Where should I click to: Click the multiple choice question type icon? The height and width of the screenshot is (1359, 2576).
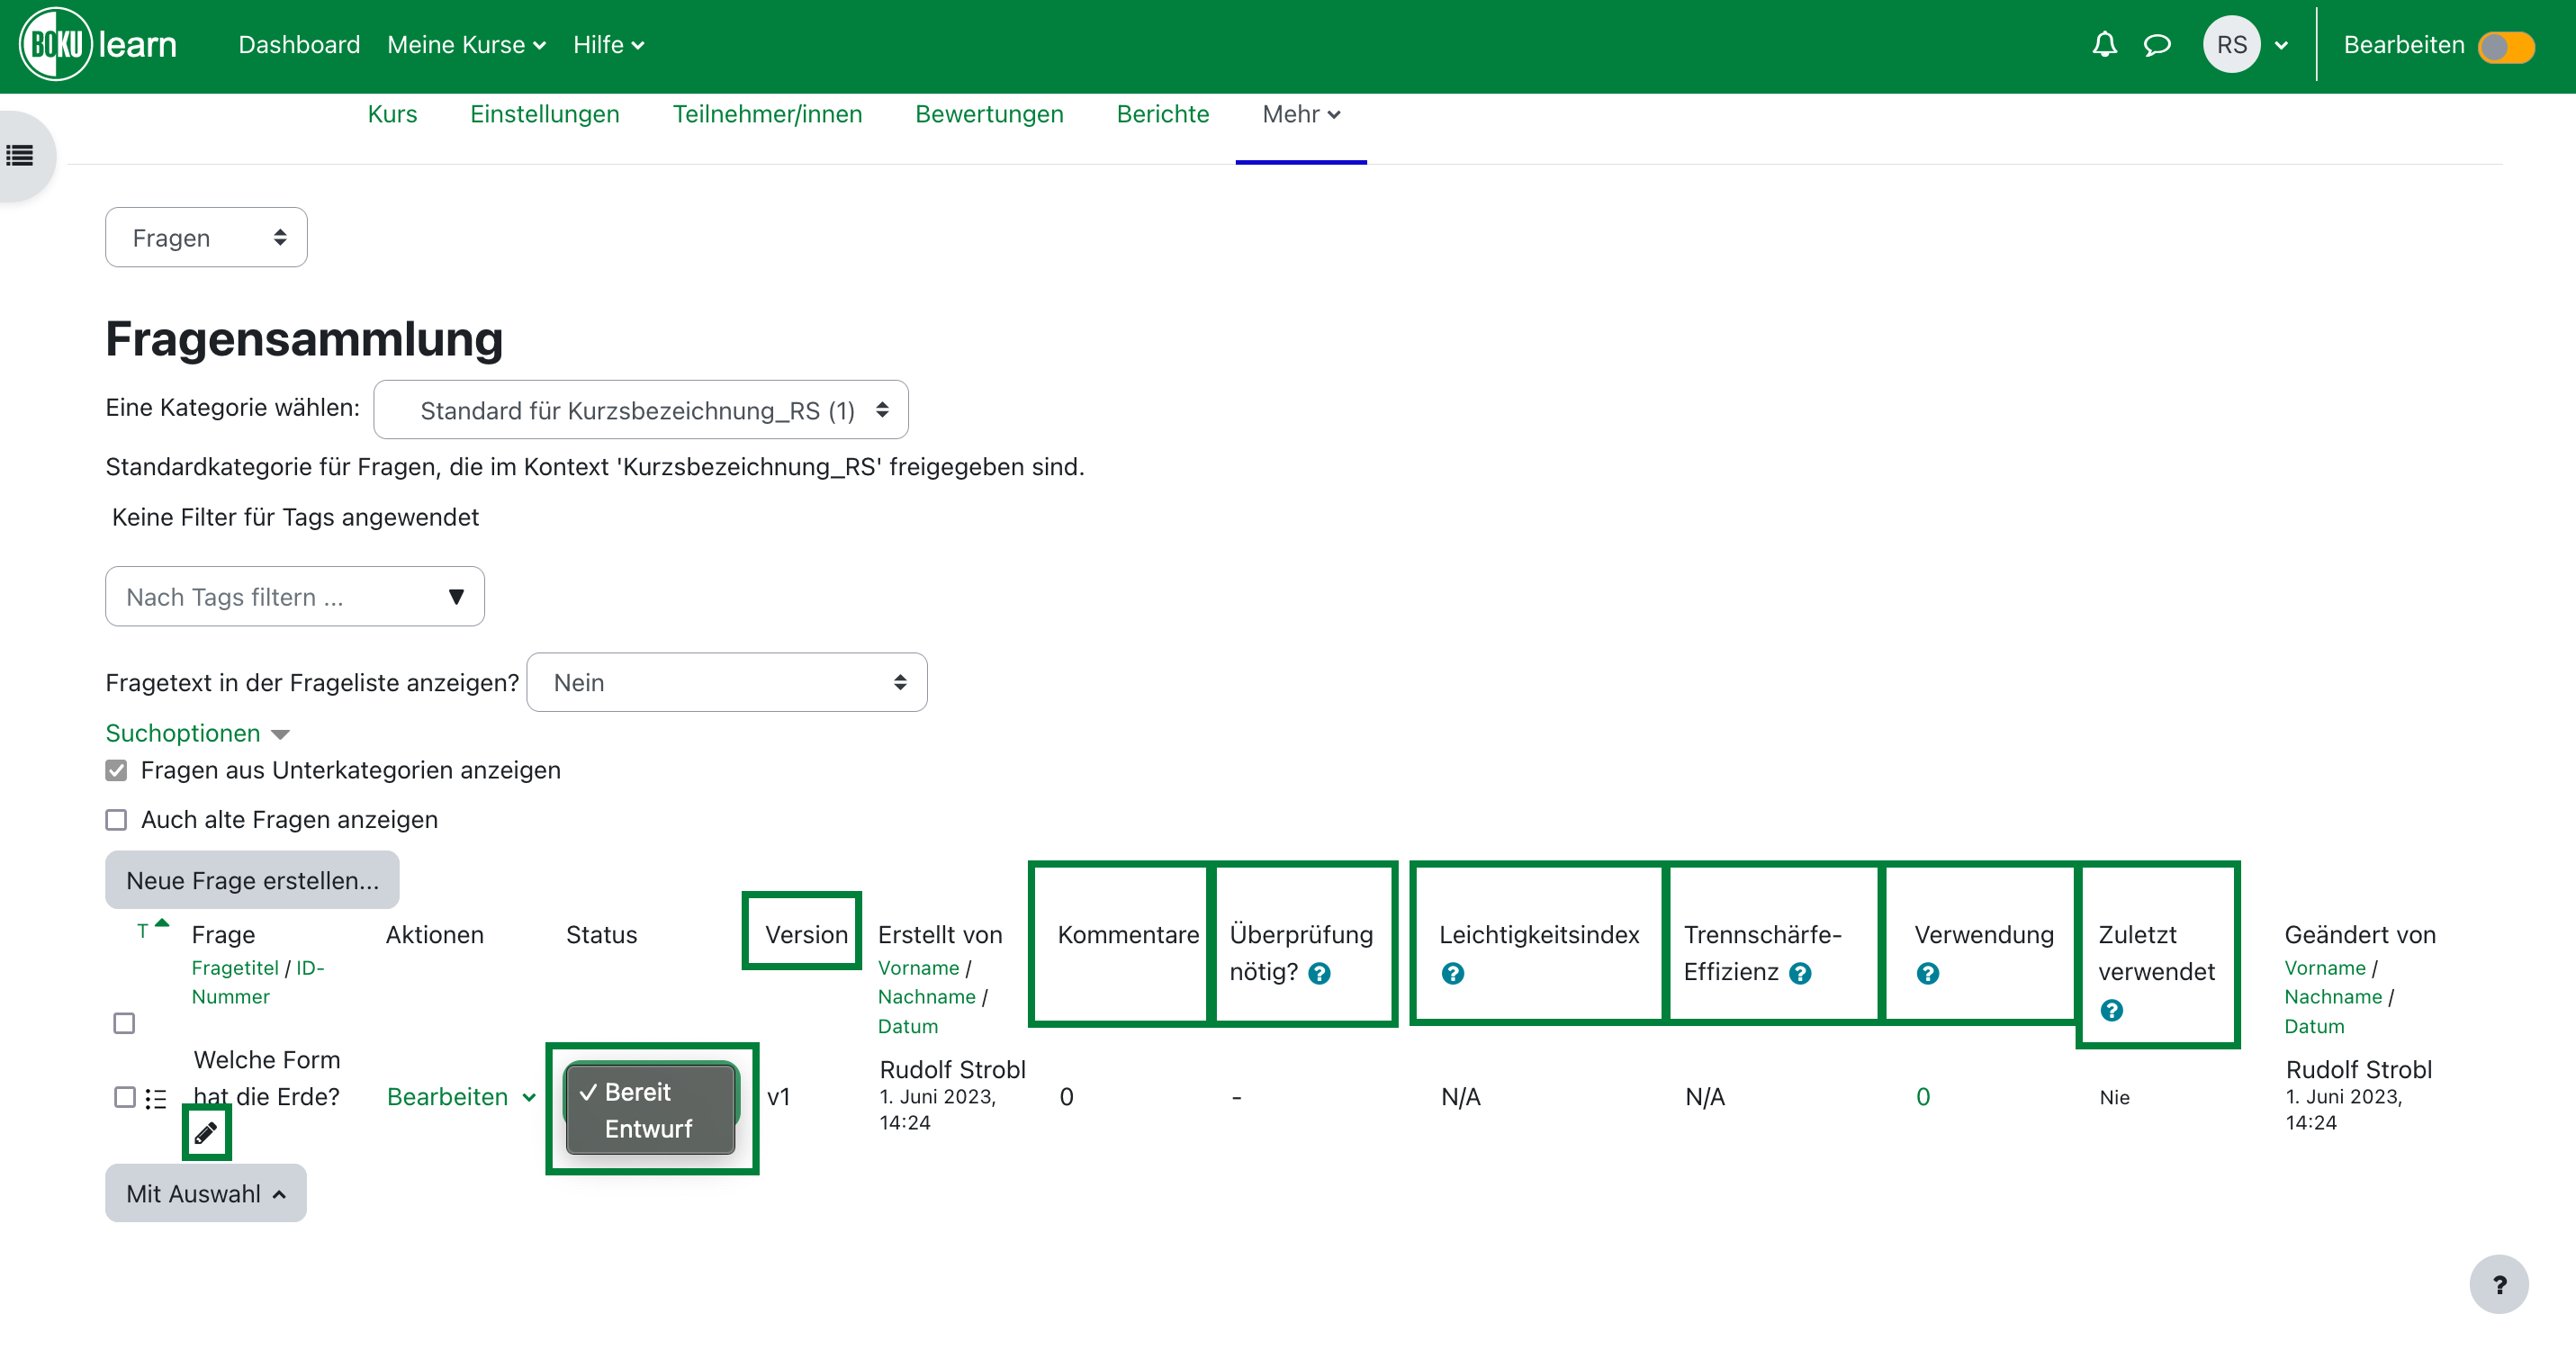tap(156, 1098)
